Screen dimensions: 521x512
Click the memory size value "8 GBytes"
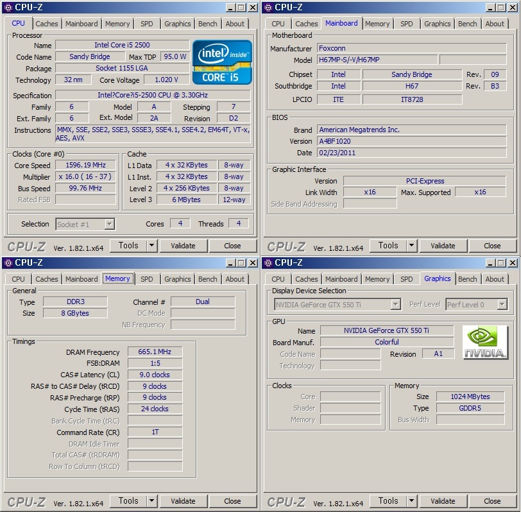click(76, 313)
